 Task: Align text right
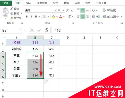[87, 17]
